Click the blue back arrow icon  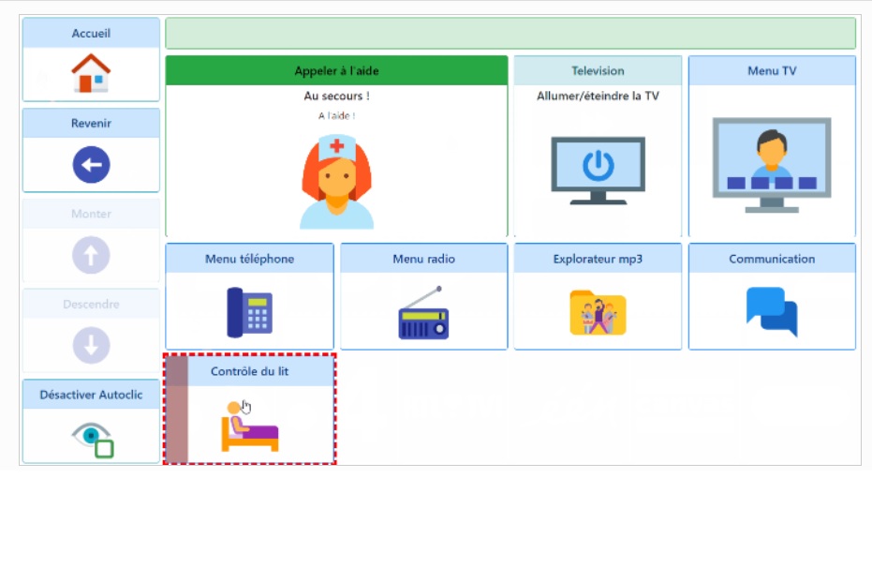point(91,165)
